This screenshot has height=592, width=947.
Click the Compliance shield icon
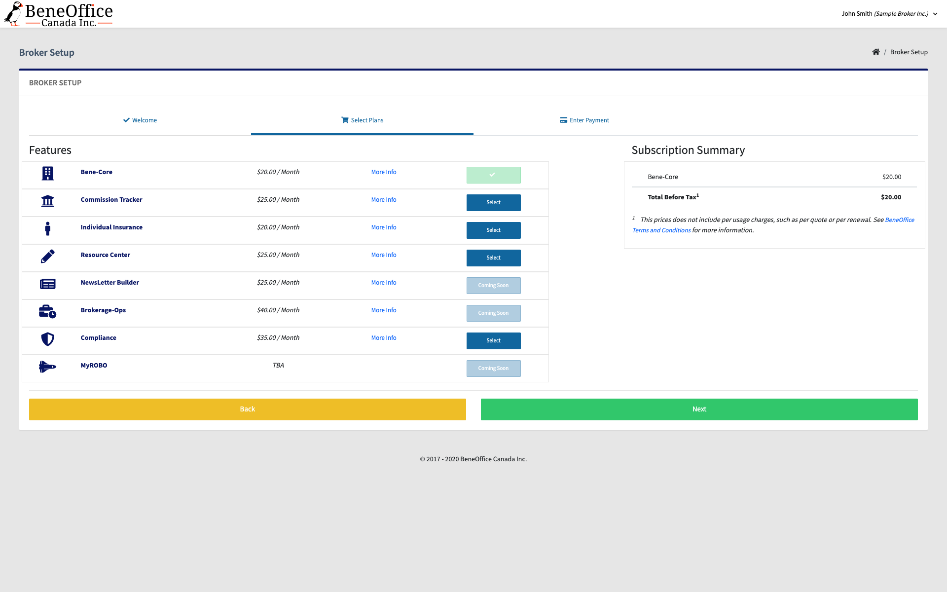[47, 339]
